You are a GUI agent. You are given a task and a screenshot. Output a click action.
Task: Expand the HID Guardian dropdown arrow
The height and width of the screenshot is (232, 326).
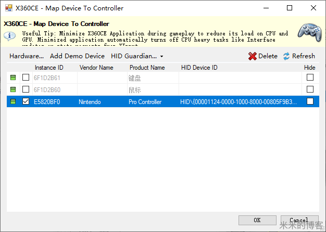point(162,56)
